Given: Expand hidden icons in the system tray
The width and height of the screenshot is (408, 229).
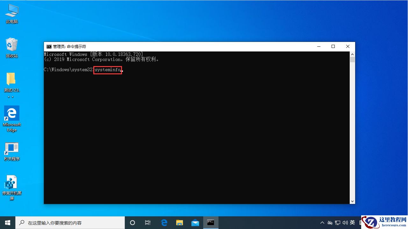Looking at the screenshot, I should coord(322,223).
